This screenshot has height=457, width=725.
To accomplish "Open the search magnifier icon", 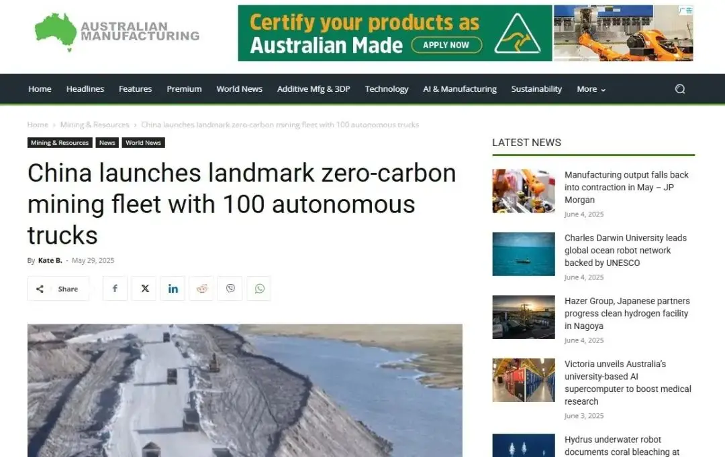I will pos(679,89).
